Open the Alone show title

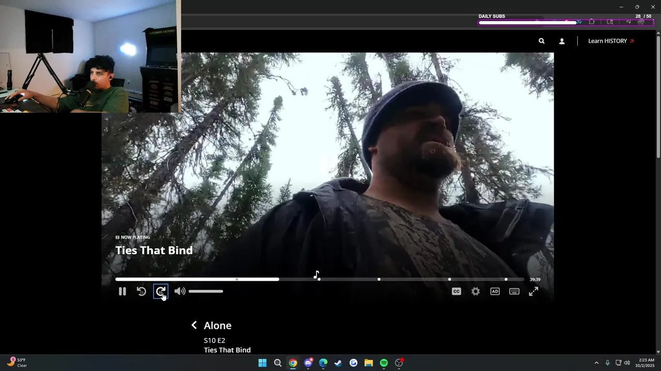coord(217,326)
